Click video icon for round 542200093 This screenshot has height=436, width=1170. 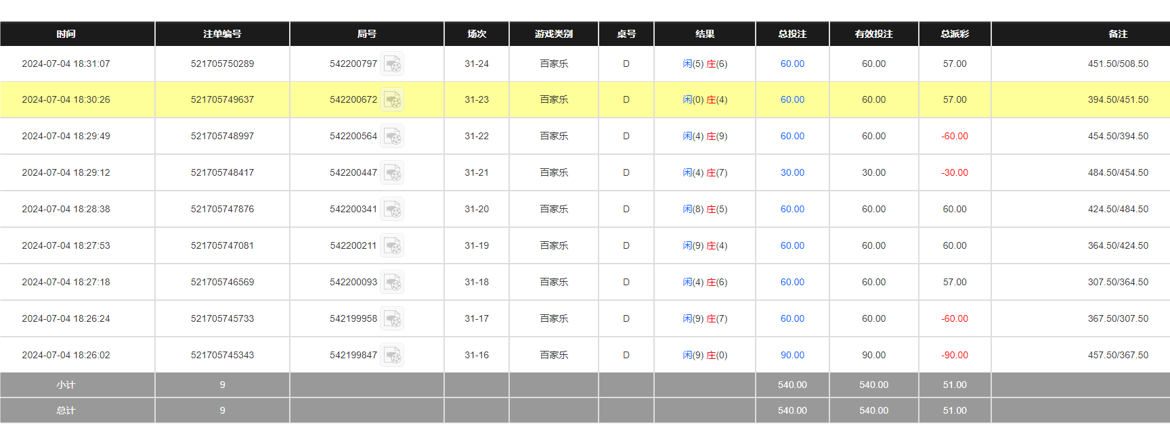coord(392,283)
